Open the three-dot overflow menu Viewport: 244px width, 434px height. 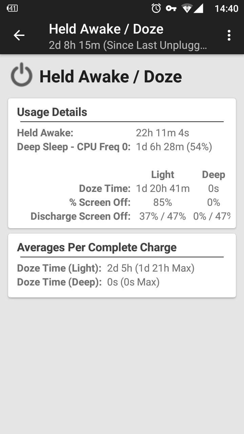click(229, 35)
